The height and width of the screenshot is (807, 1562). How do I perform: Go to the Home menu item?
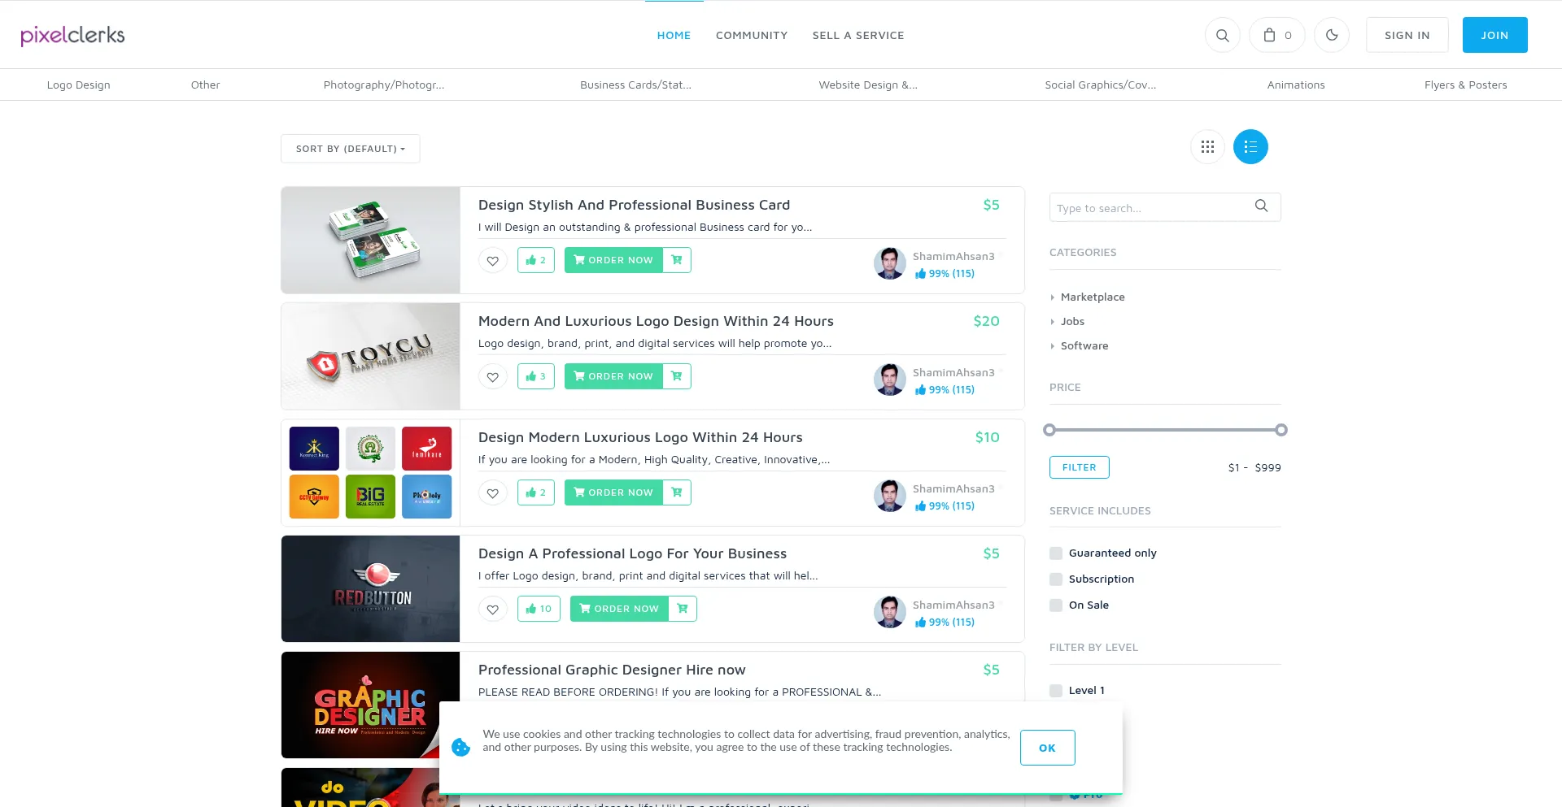674,36
